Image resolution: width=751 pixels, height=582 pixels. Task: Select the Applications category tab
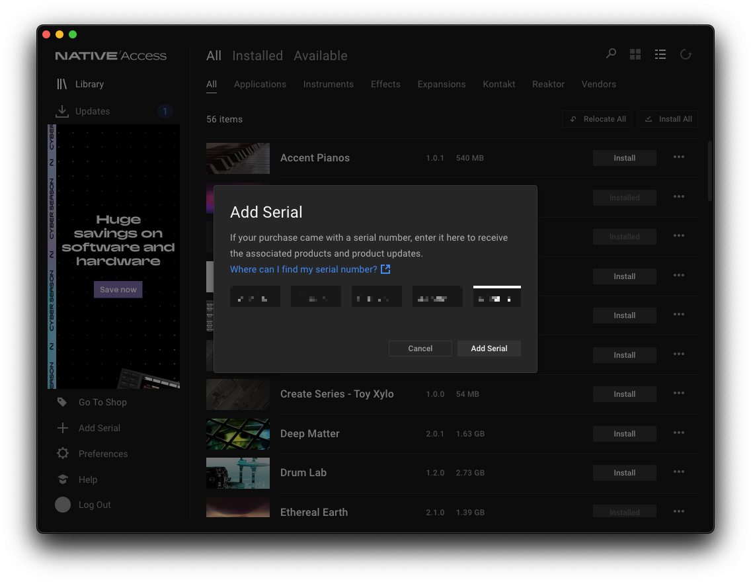click(260, 84)
